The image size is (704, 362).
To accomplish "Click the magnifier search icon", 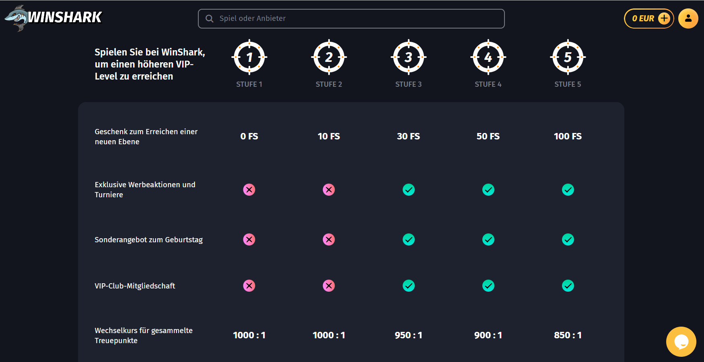I will click(209, 18).
